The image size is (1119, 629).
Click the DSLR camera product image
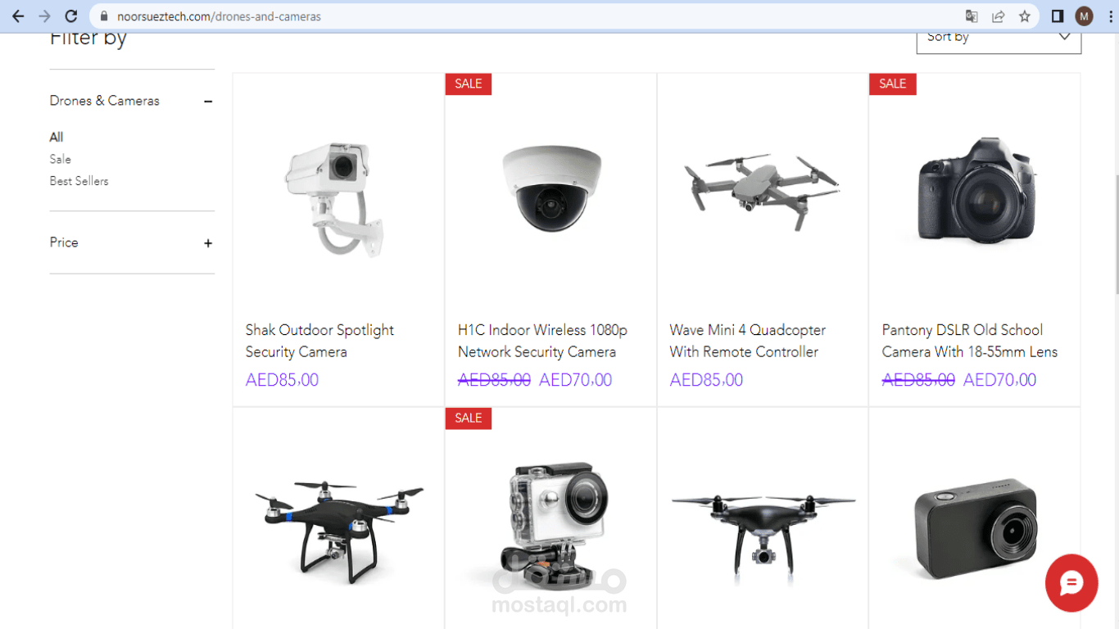(x=975, y=190)
